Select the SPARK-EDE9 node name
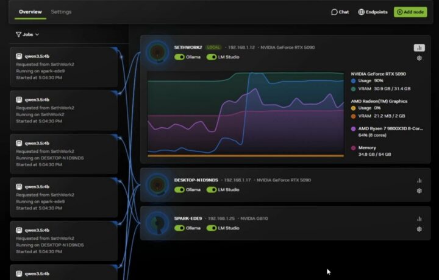 [x=188, y=219]
